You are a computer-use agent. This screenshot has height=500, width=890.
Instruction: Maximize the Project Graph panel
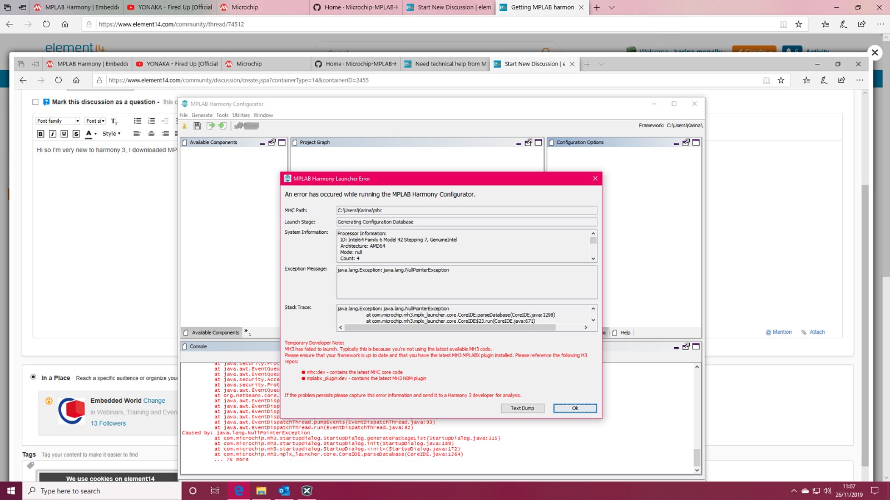538,143
